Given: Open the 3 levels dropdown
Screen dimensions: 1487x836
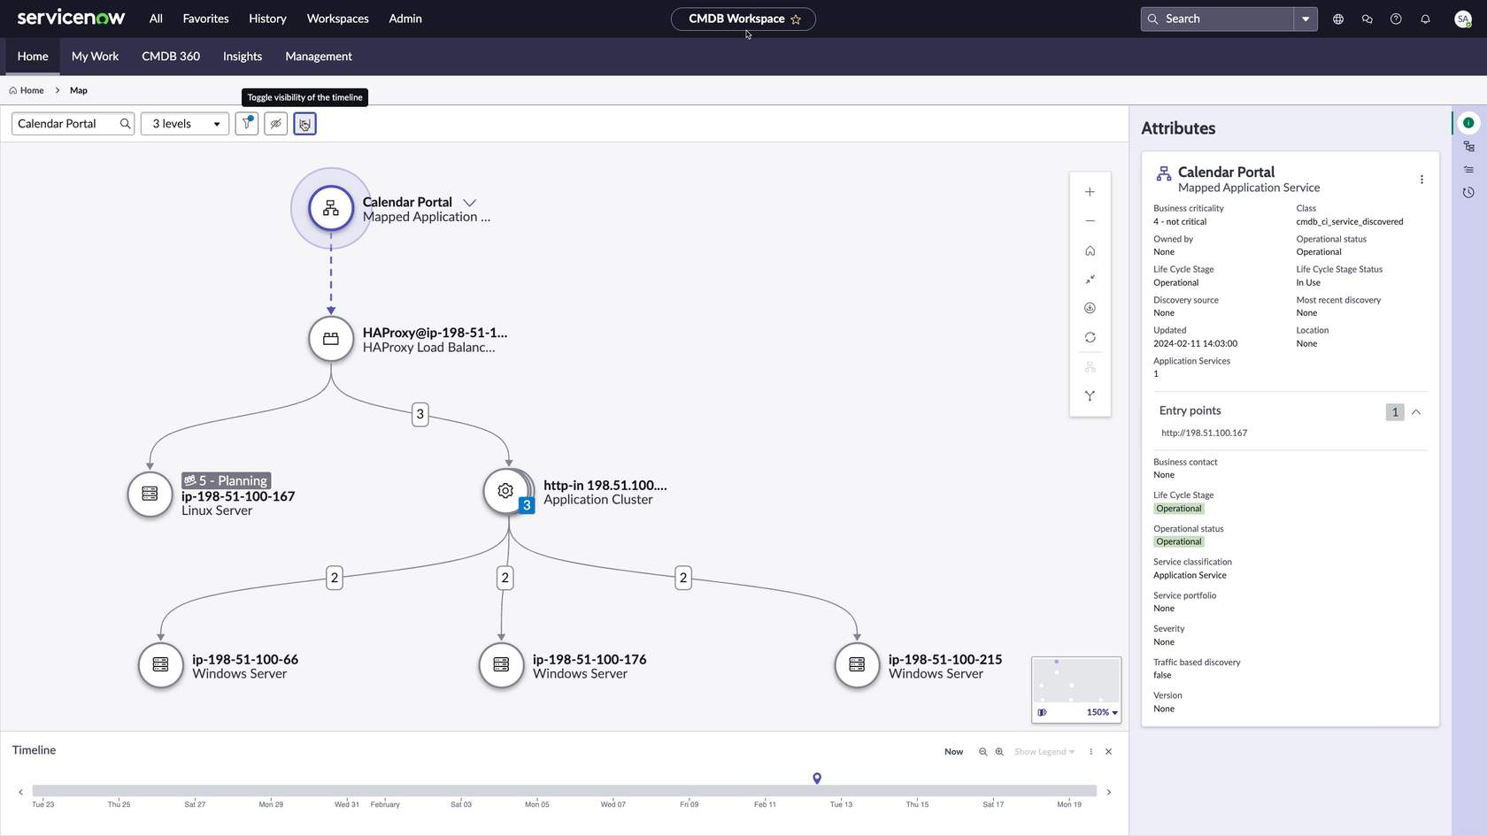Looking at the screenshot, I should click(x=183, y=124).
